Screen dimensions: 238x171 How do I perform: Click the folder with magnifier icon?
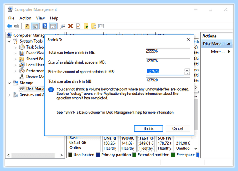pos(94,26)
